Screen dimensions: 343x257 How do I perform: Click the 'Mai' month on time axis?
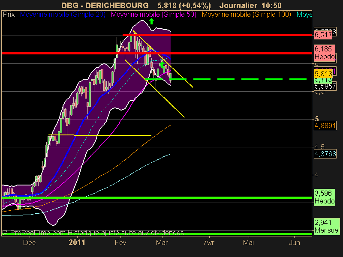[249, 242]
